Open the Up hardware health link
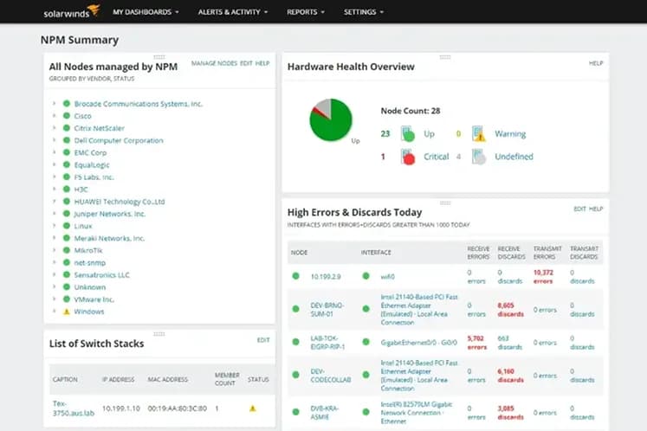This screenshot has height=431, width=647. 429,133
